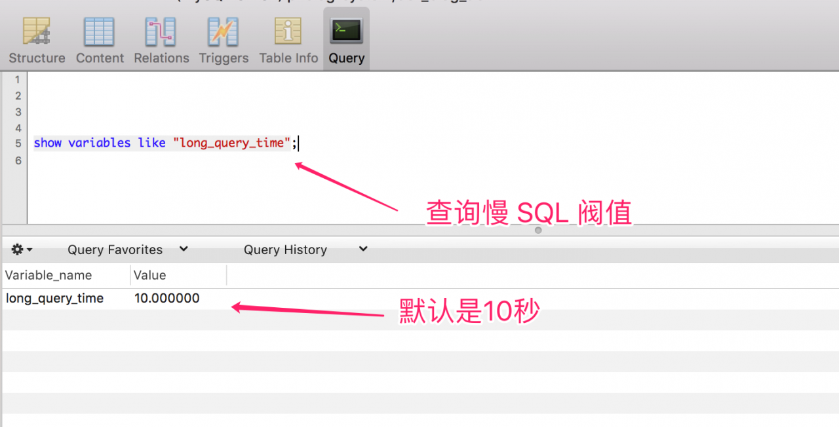Image resolution: width=839 pixels, height=427 pixels.
Task: Click the "show" keyword in the query
Action: pos(48,143)
